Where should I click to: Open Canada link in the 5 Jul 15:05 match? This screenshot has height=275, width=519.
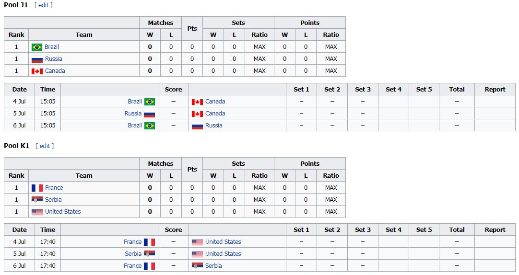click(215, 114)
